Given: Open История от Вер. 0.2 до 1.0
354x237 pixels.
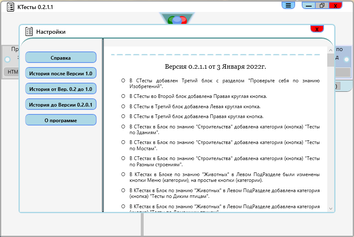Looking at the screenshot, I should [x=61, y=89].
